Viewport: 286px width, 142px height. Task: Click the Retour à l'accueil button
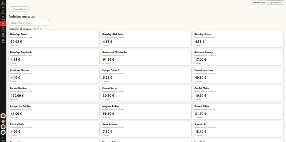[19, 9]
